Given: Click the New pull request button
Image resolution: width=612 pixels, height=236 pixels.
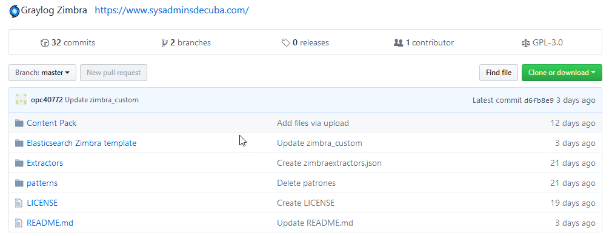Looking at the screenshot, I should (x=113, y=73).
